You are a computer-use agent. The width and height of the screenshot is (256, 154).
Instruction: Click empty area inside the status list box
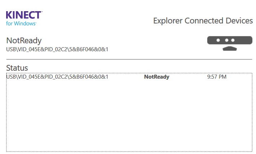pyautogui.click(x=129, y=116)
